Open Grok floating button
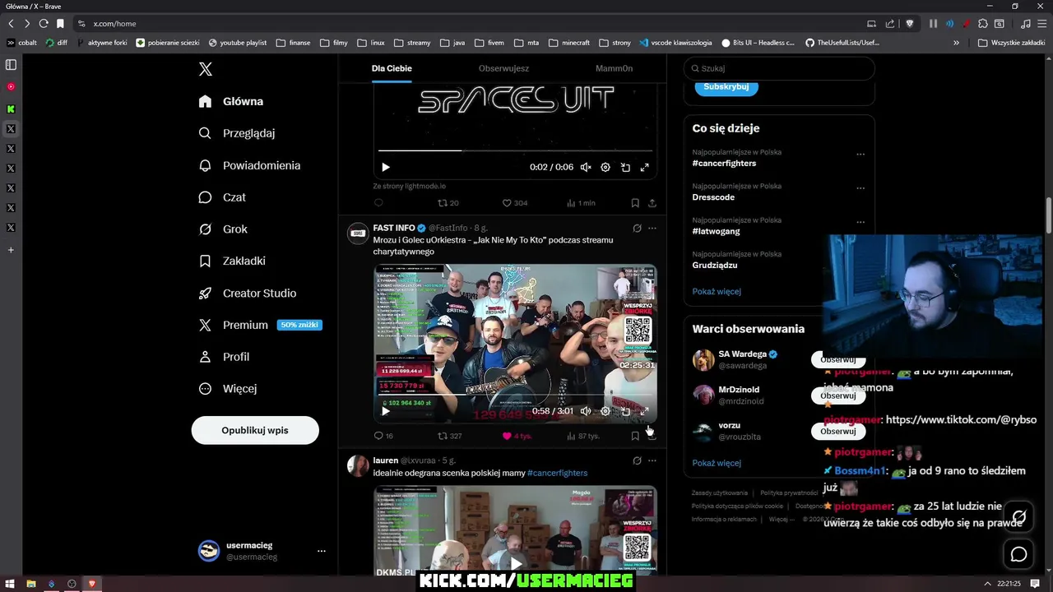Screen dimensions: 1053x592 pyautogui.click(x=1019, y=517)
